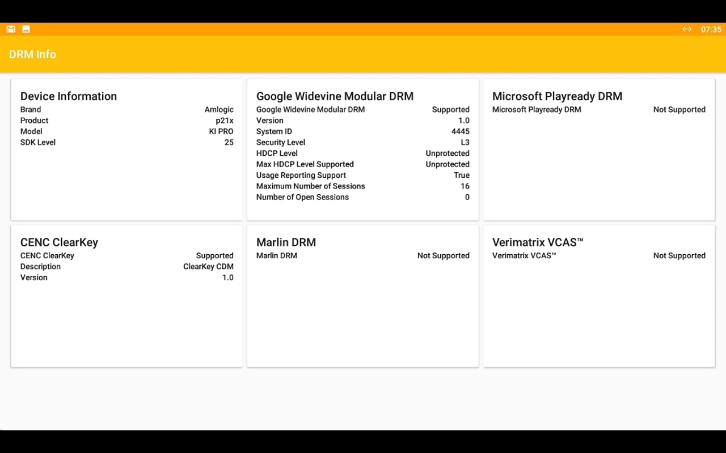This screenshot has height=453, width=726.
Task: Select the Verimatrix VCAS card heading
Action: point(538,242)
